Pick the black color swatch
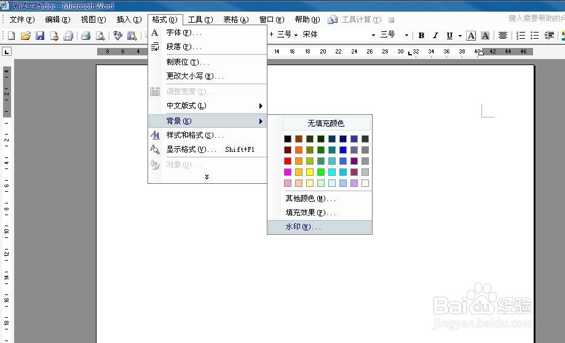 pyautogui.click(x=288, y=139)
